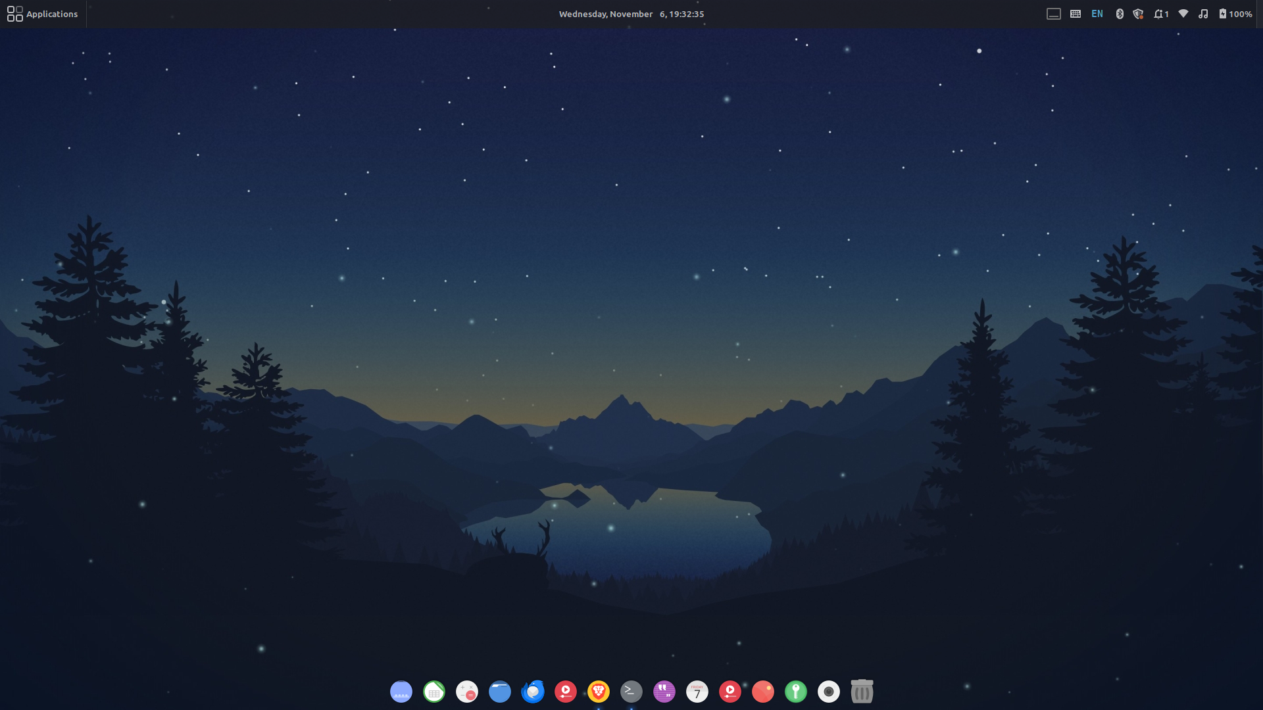Toggle Wi-Fi from the system tray
The width and height of the screenshot is (1263, 710).
pos(1183,13)
